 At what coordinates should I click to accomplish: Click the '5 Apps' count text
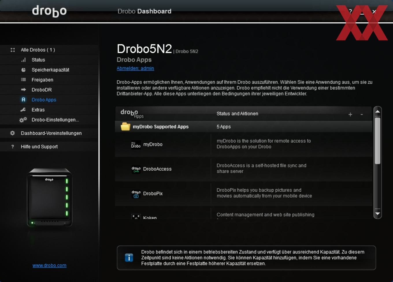point(224,127)
